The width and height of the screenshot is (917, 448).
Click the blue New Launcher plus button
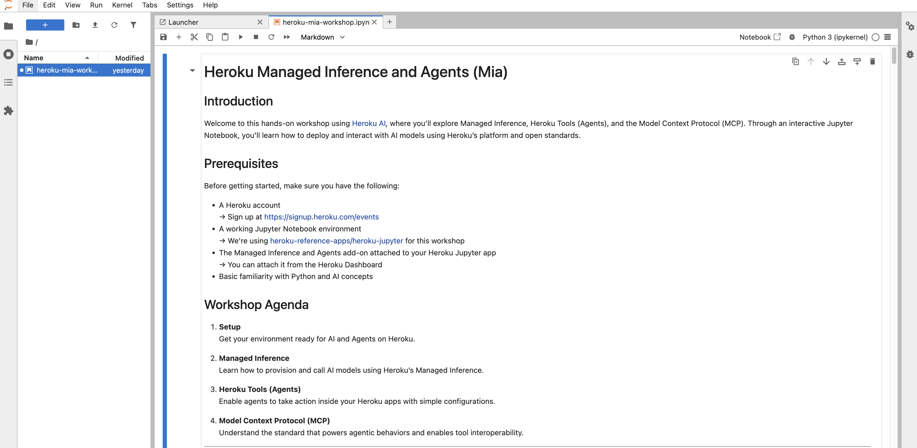(45, 25)
